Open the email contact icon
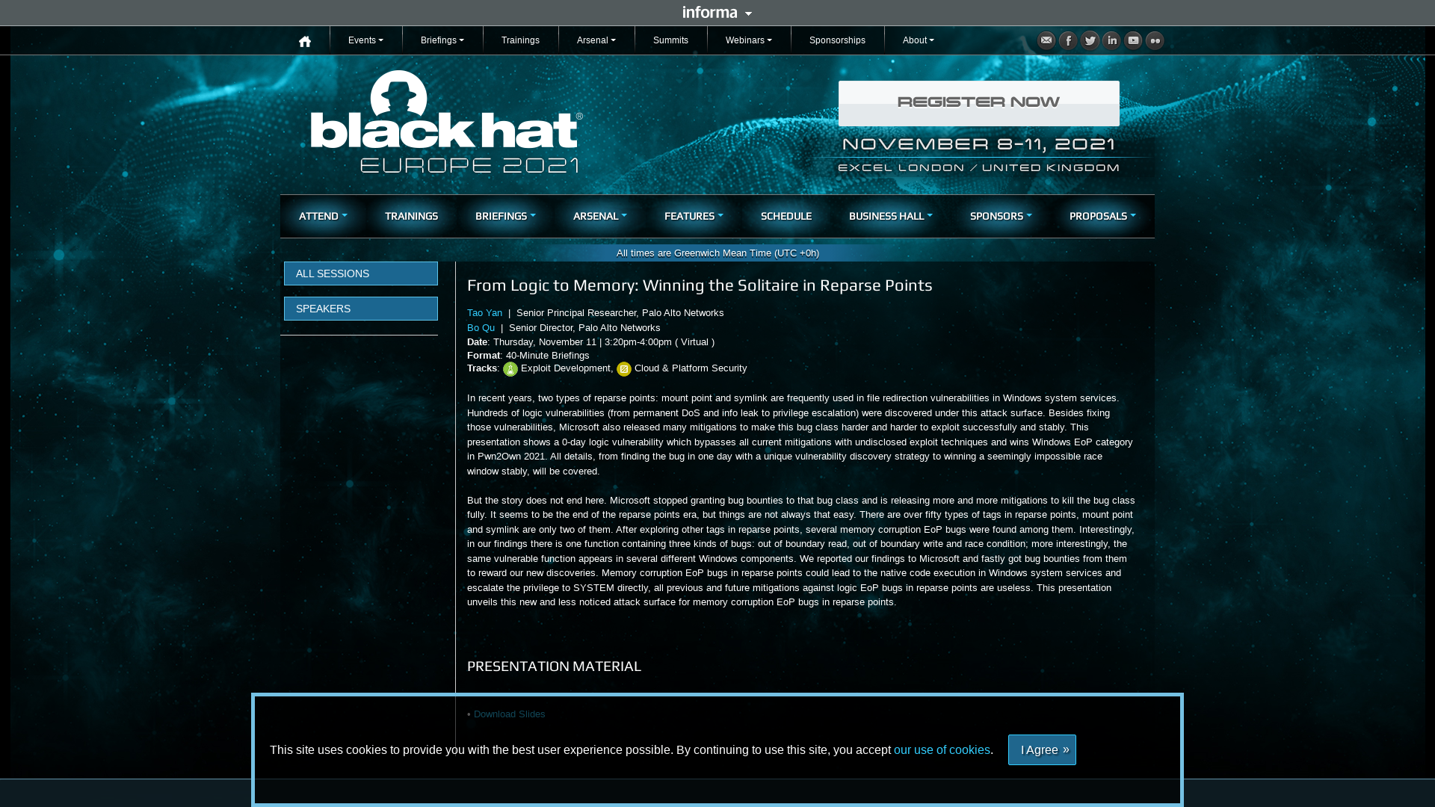 pos(1046,40)
